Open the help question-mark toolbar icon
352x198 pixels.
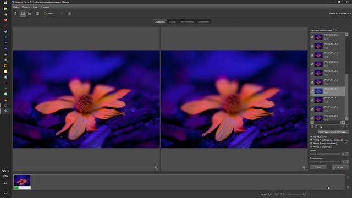click(x=69, y=13)
